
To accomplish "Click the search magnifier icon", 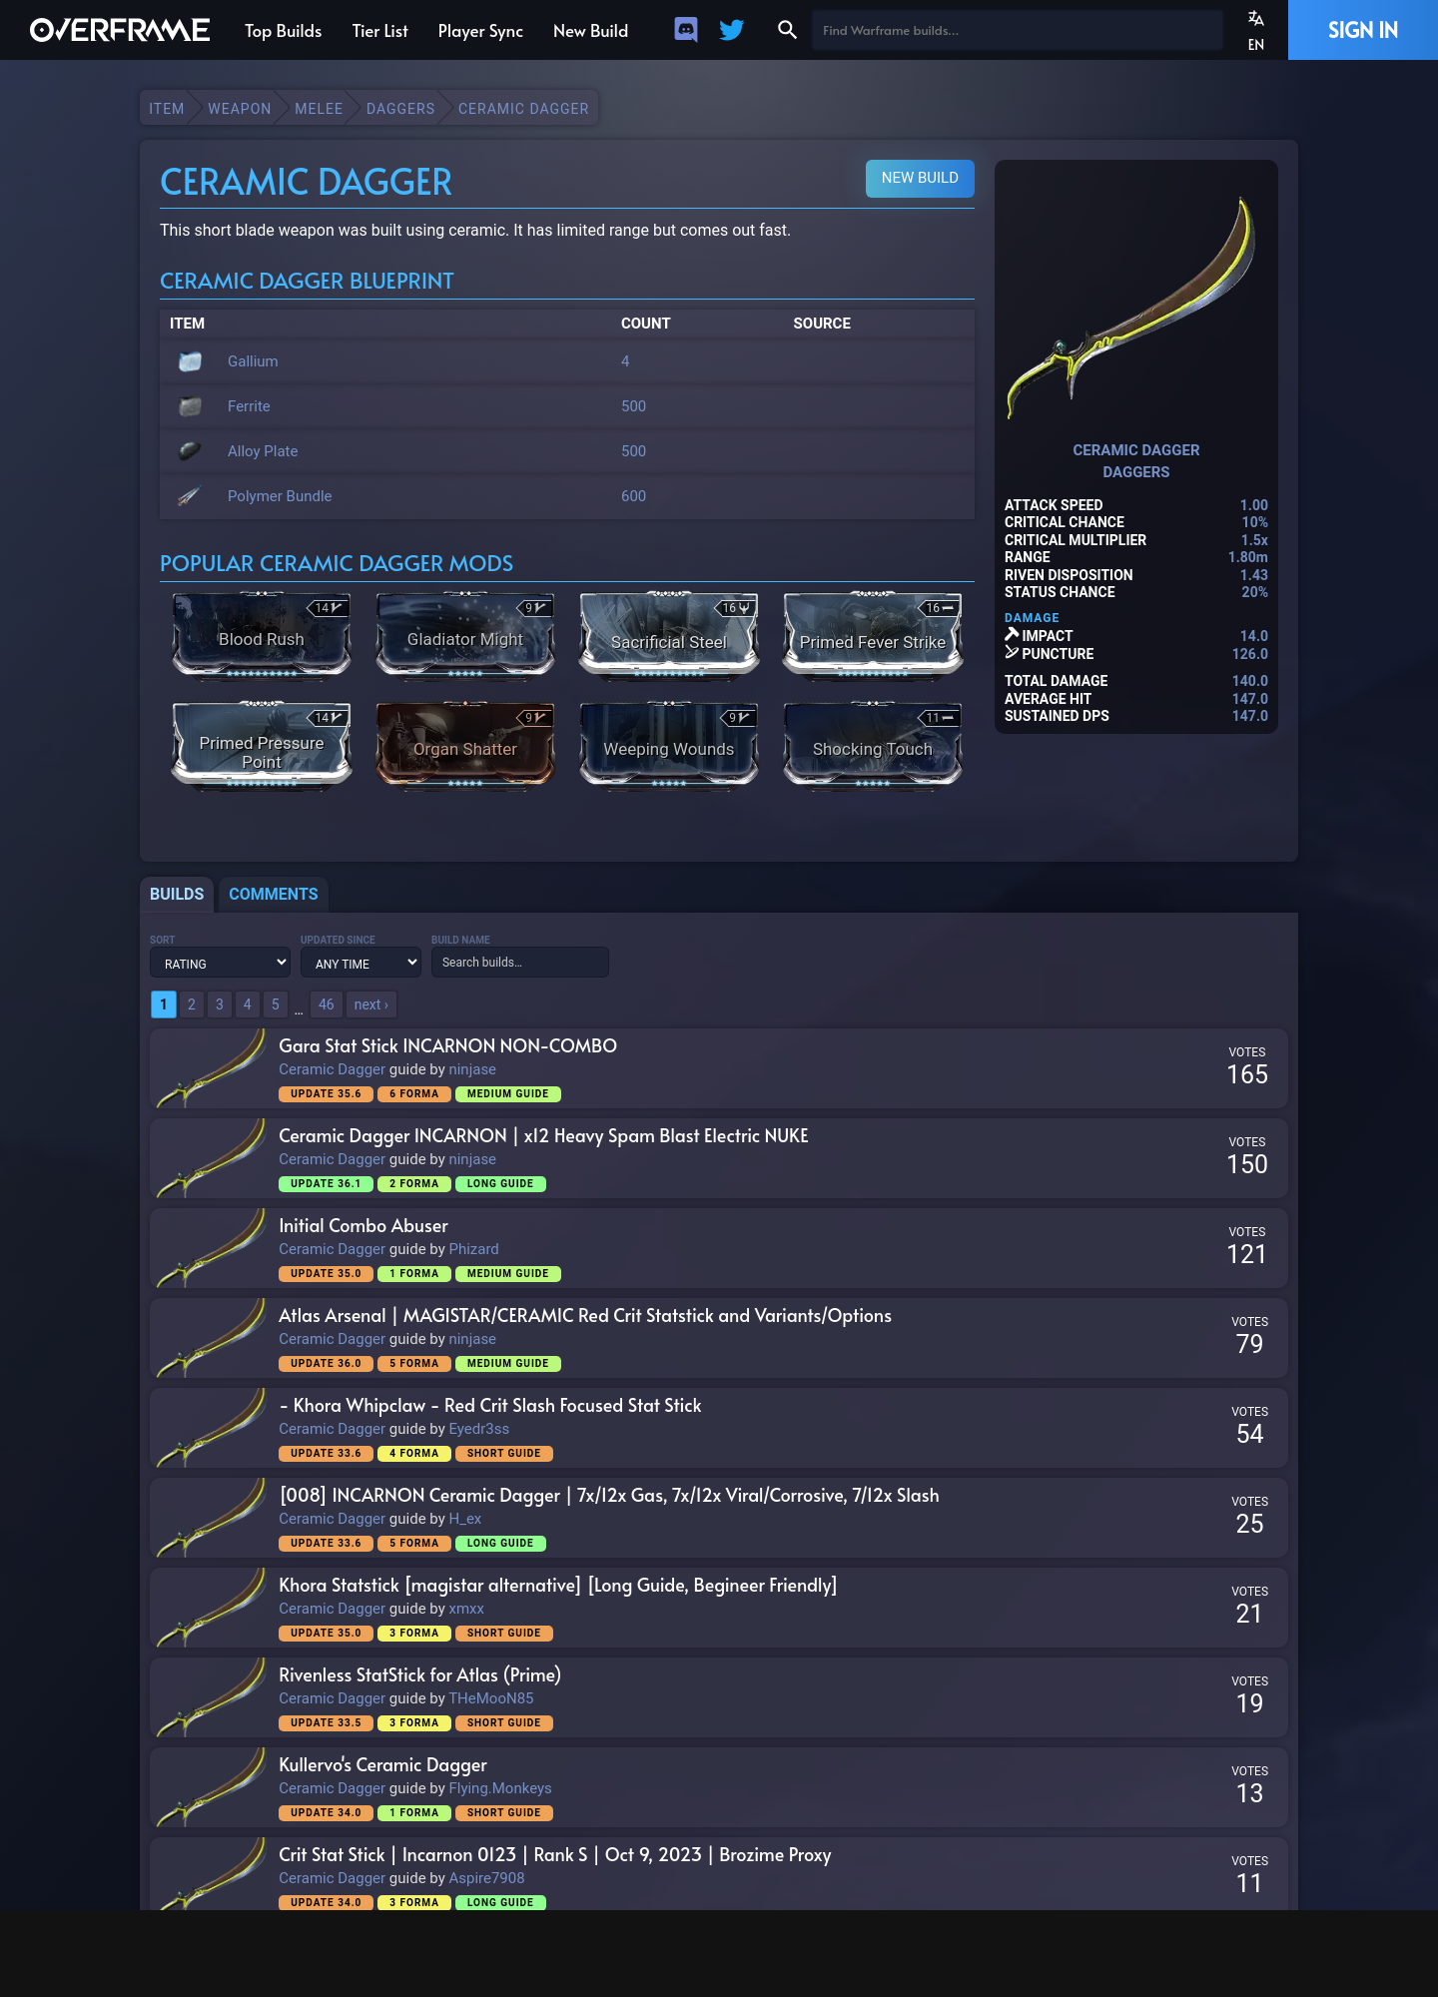I will pyautogui.click(x=788, y=30).
